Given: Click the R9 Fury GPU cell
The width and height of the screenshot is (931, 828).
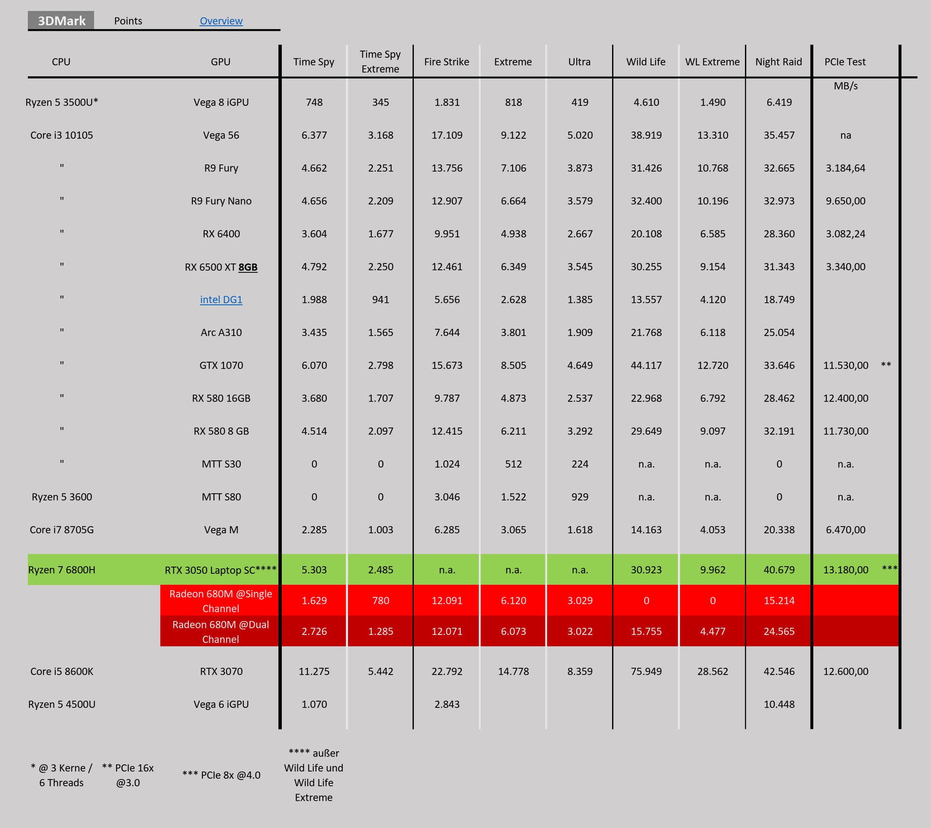Looking at the screenshot, I should click(x=221, y=168).
